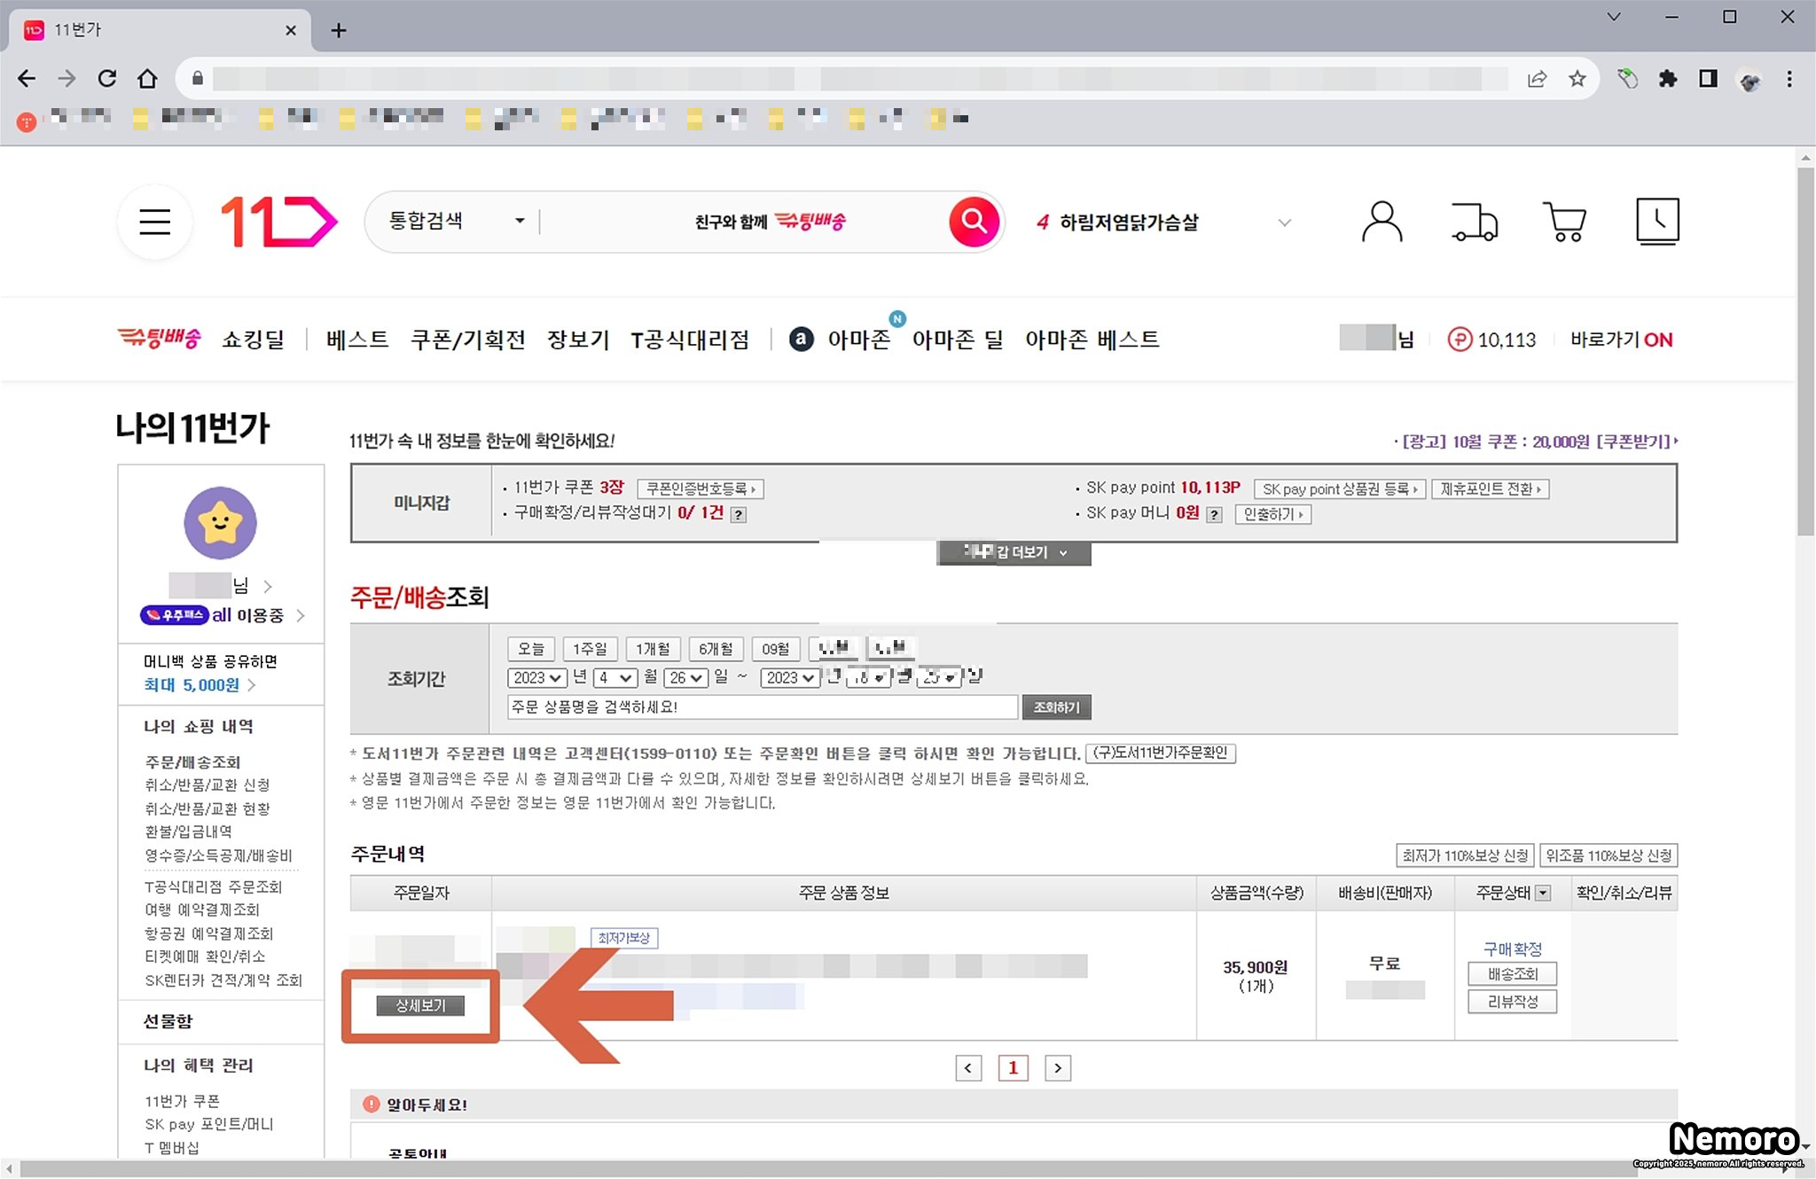The image size is (1816, 1179).
Task: Click the 상세보기 order detail button
Action: tap(420, 1005)
